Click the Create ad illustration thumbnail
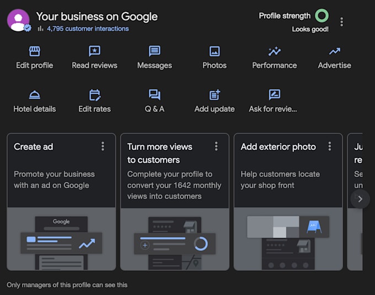Image resolution: width=375 pixels, height=295 pixels. pyautogui.click(x=61, y=239)
